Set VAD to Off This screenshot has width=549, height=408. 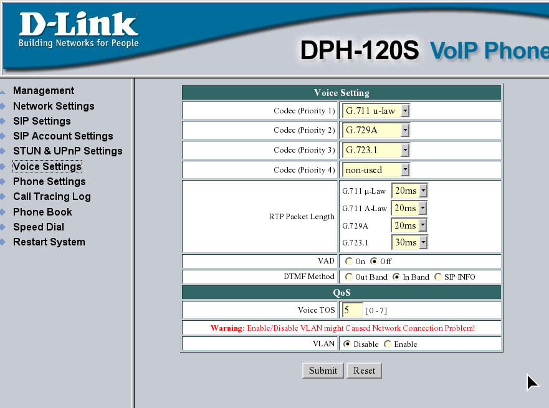pyautogui.click(x=374, y=261)
